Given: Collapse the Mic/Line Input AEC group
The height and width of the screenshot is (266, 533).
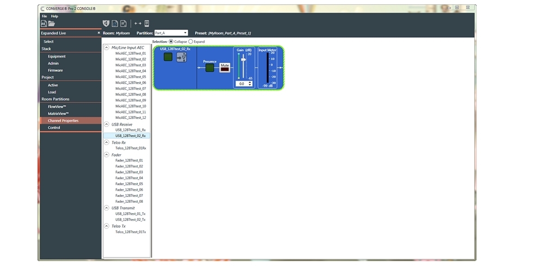Looking at the screenshot, I should pos(107,48).
